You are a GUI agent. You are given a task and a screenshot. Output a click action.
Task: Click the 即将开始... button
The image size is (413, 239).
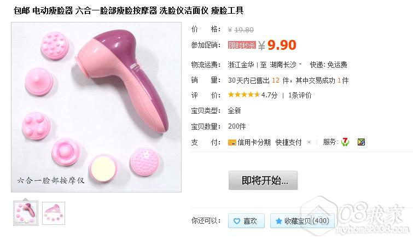(263, 180)
